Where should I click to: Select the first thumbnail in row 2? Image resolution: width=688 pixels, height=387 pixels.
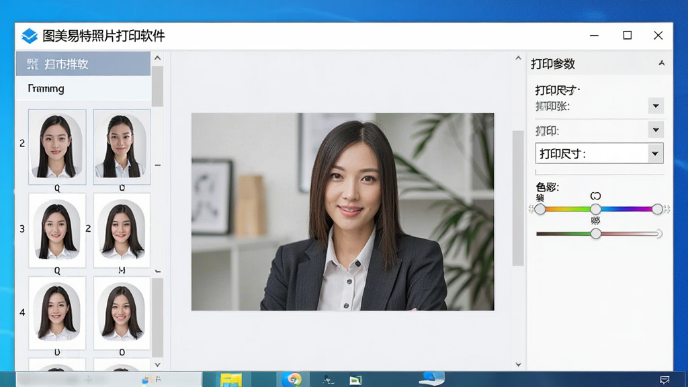[57, 146]
